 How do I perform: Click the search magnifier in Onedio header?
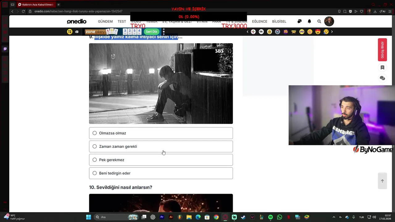(x=319, y=21)
